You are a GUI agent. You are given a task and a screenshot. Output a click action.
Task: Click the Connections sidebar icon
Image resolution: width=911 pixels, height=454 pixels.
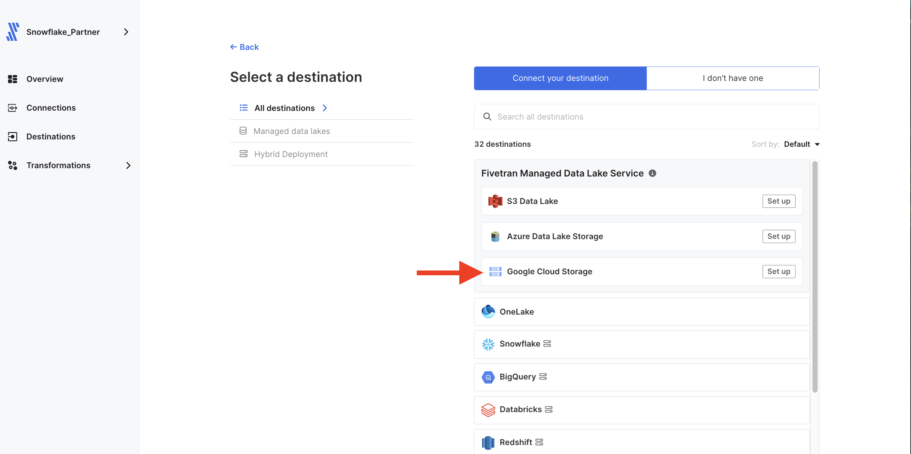point(13,108)
